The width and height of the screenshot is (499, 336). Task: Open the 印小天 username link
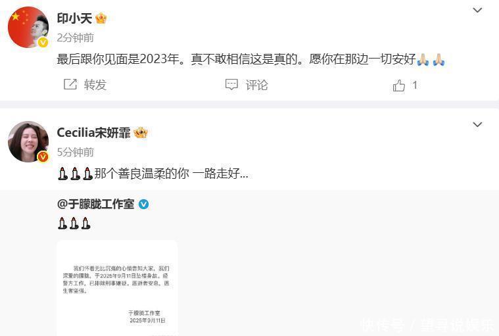pyautogui.click(x=74, y=18)
